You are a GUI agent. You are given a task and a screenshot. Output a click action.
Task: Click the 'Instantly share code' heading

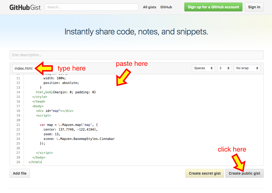[136, 32]
